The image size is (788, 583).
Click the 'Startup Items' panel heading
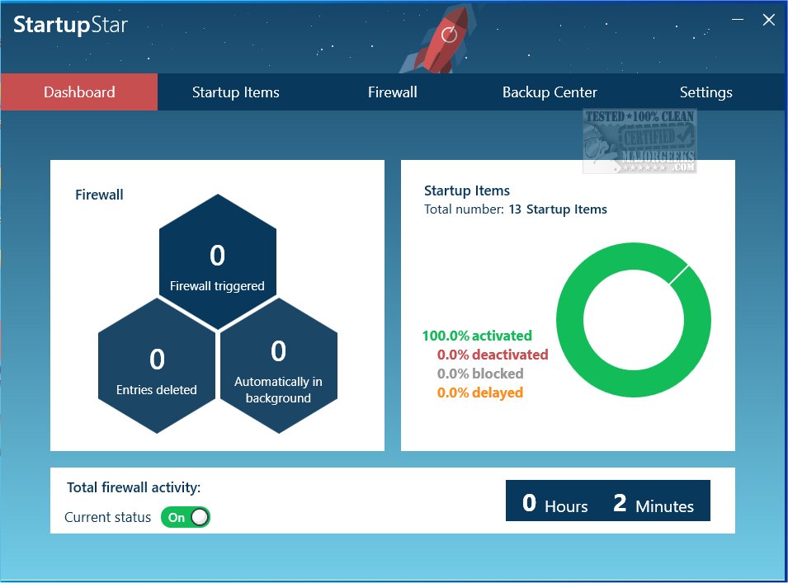click(x=467, y=190)
